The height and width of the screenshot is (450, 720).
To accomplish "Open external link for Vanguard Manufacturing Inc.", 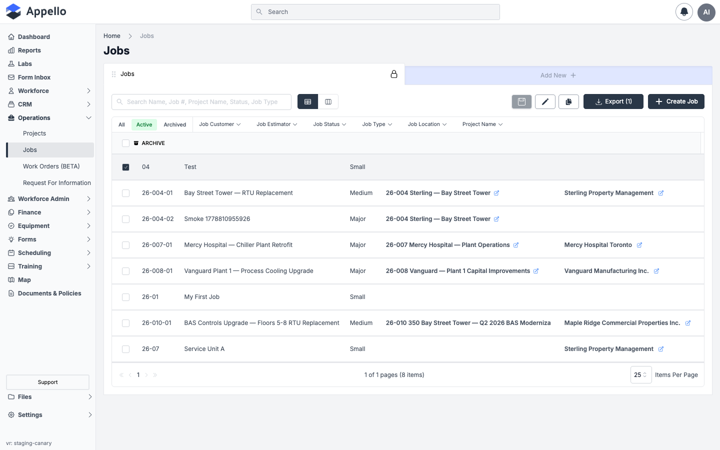I will coord(656,271).
